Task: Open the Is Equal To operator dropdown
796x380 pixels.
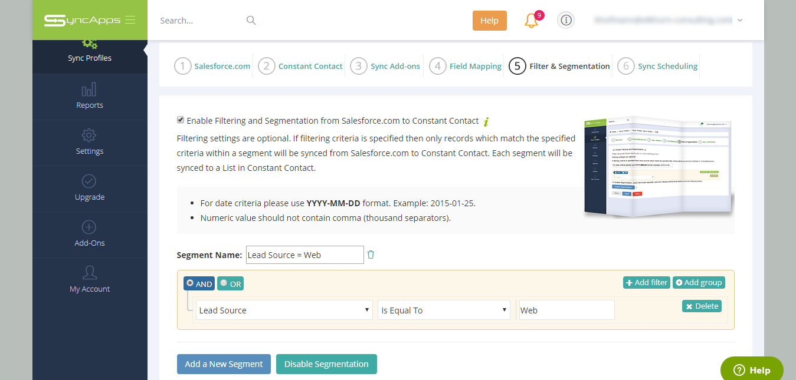Action: (x=444, y=310)
